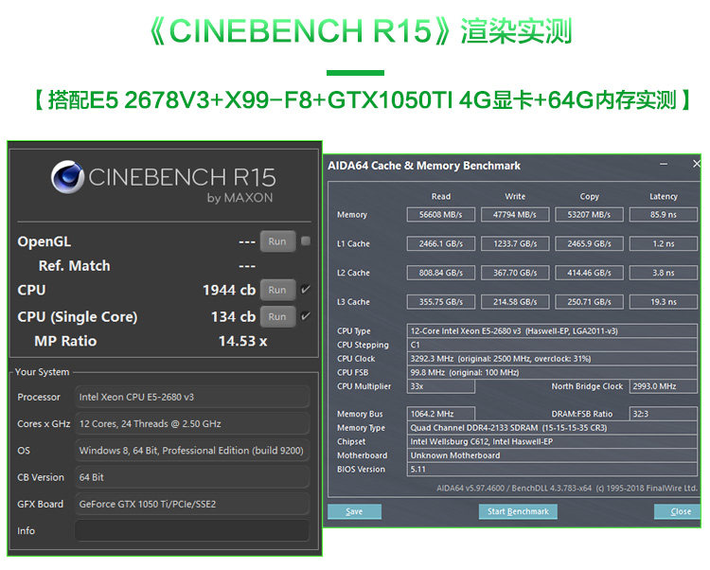
Task: Click Memory Type Quad Channel DDR4-2133
Action: click(x=552, y=428)
